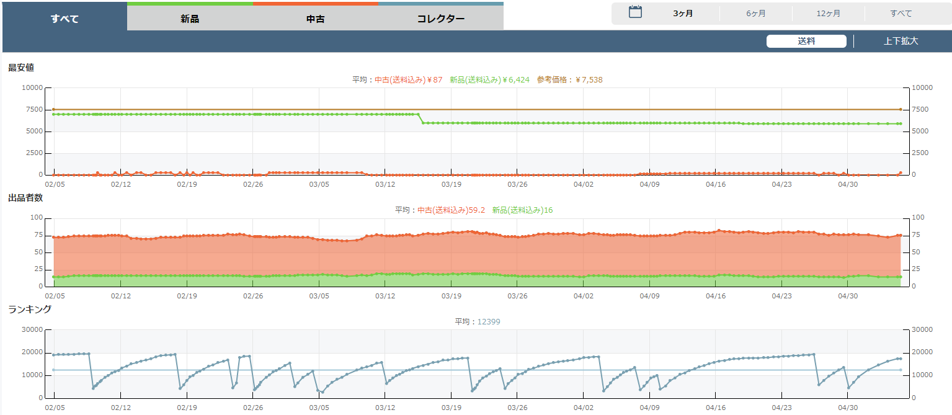
Task: Open the 新品 tab
Action: click(190, 19)
